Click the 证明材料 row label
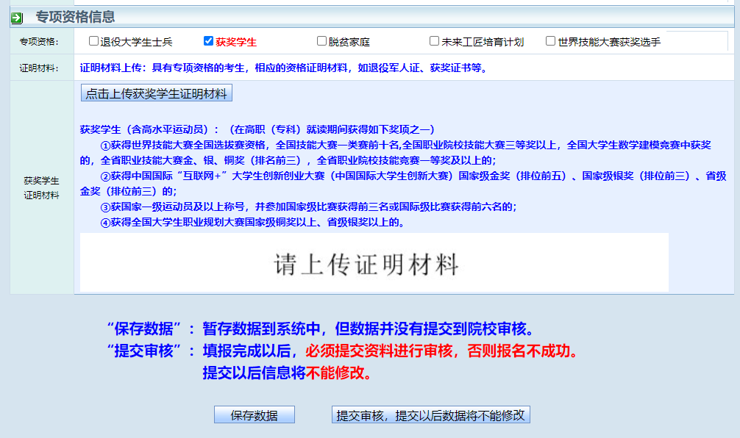 [x=40, y=68]
